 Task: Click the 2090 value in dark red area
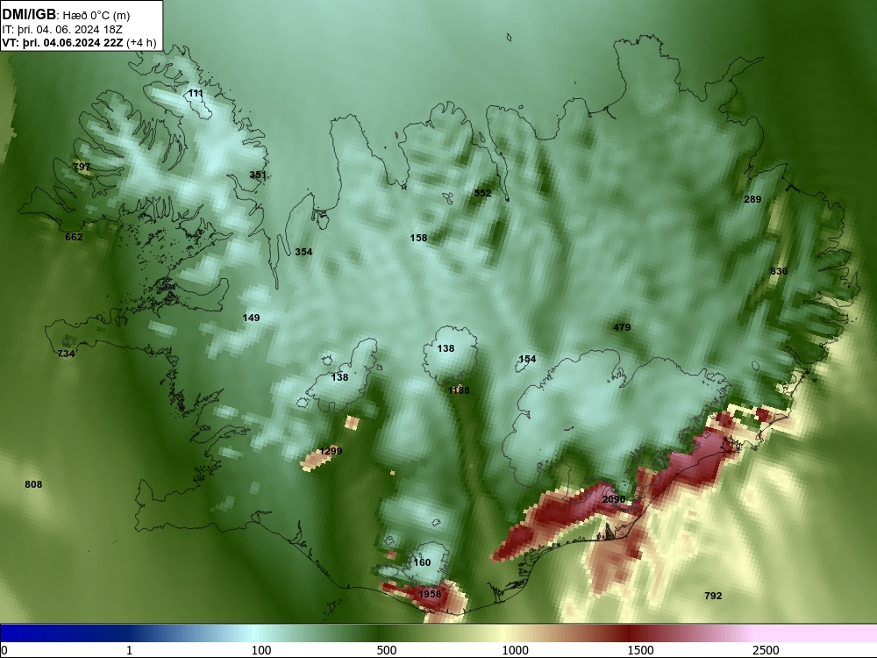click(x=614, y=499)
